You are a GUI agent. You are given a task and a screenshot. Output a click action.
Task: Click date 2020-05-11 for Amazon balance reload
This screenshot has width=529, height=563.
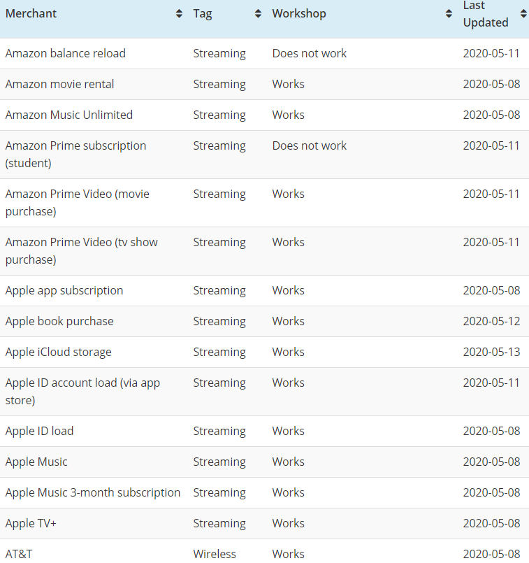491,53
